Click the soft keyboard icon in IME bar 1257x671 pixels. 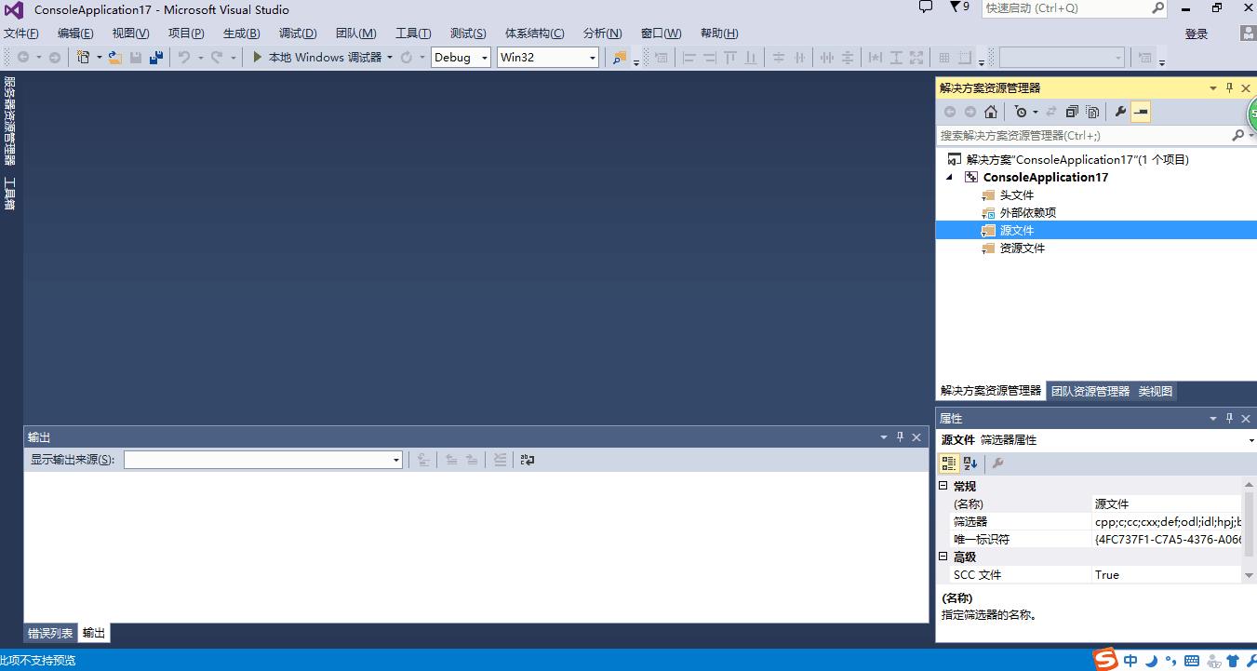(1193, 661)
